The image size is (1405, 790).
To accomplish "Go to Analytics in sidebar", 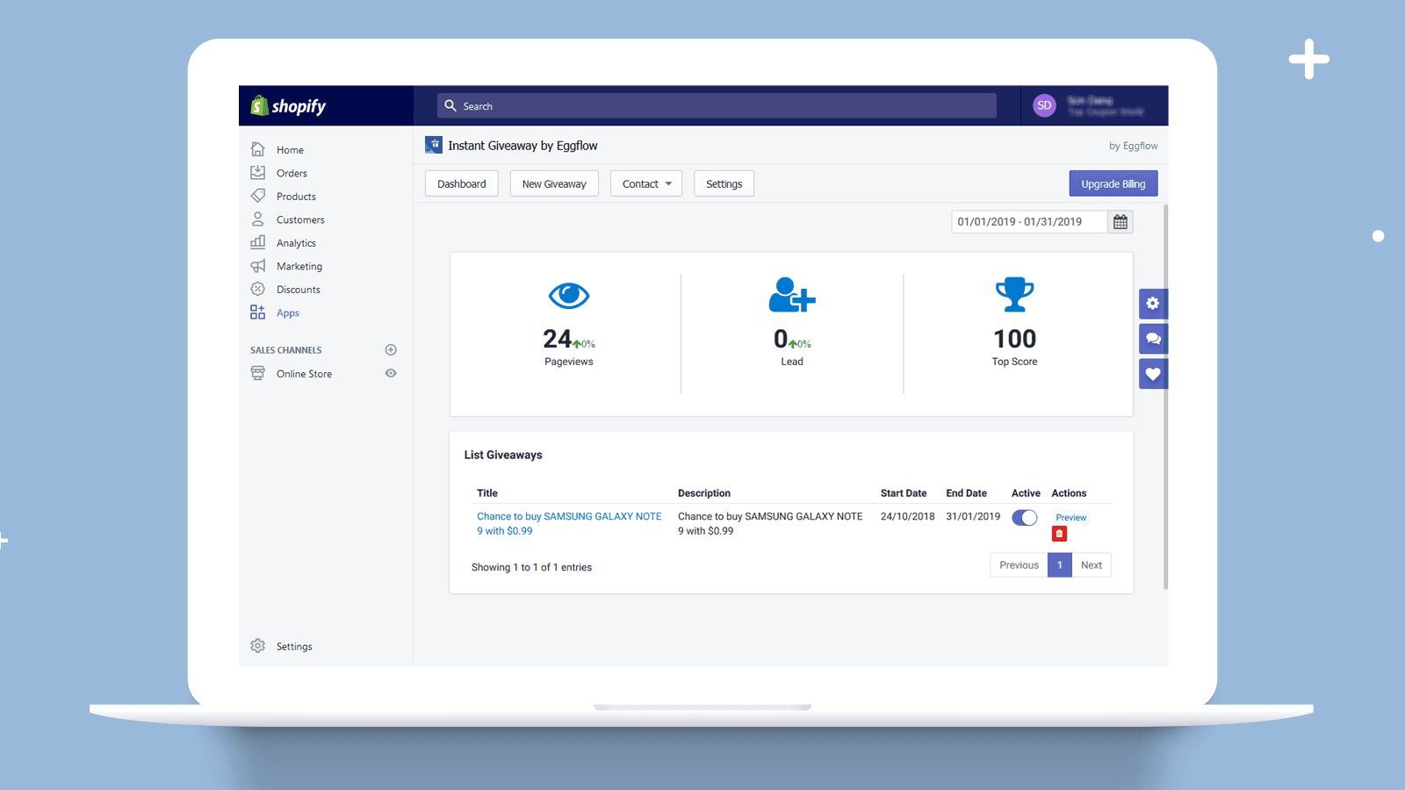I will pyautogui.click(x=296, y=243).
